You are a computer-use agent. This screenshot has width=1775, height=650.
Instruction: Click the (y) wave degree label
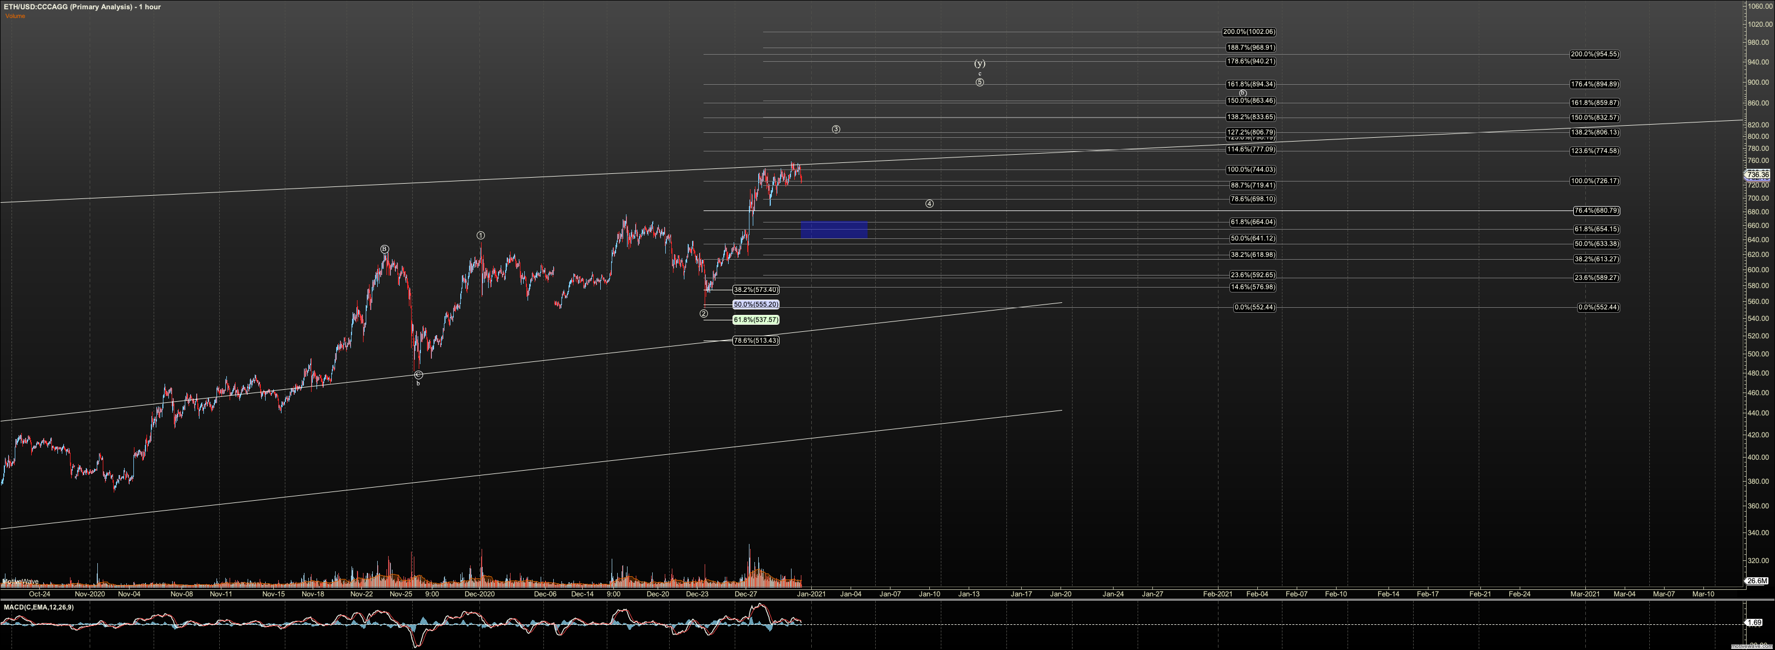[x=980, y=63]
